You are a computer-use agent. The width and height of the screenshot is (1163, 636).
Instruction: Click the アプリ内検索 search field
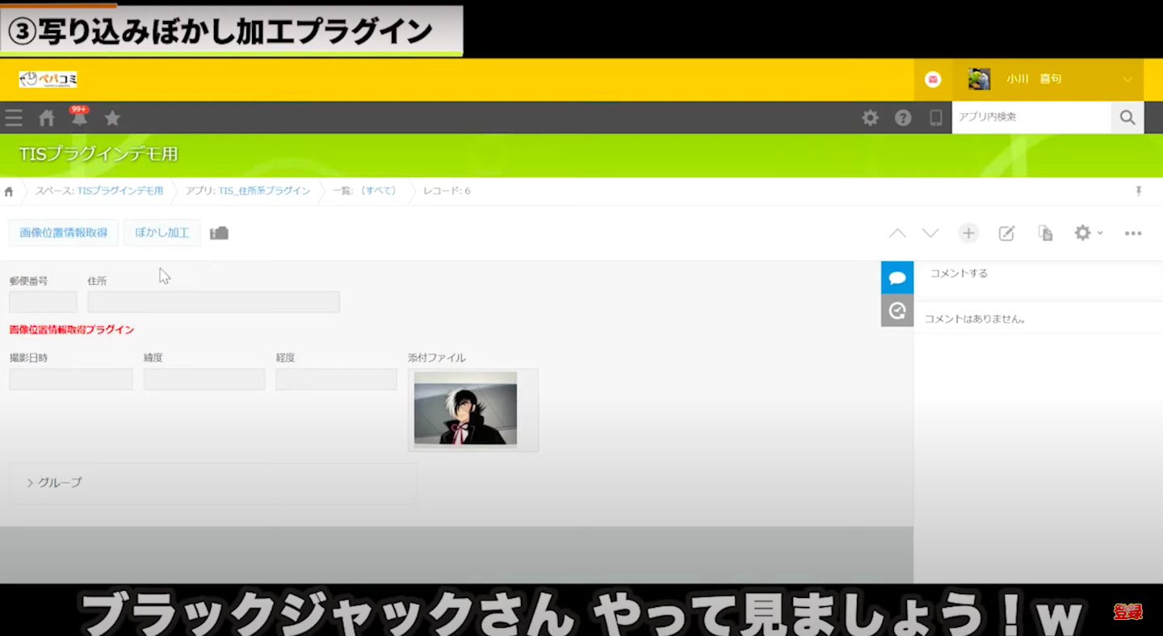(1031, 117)
